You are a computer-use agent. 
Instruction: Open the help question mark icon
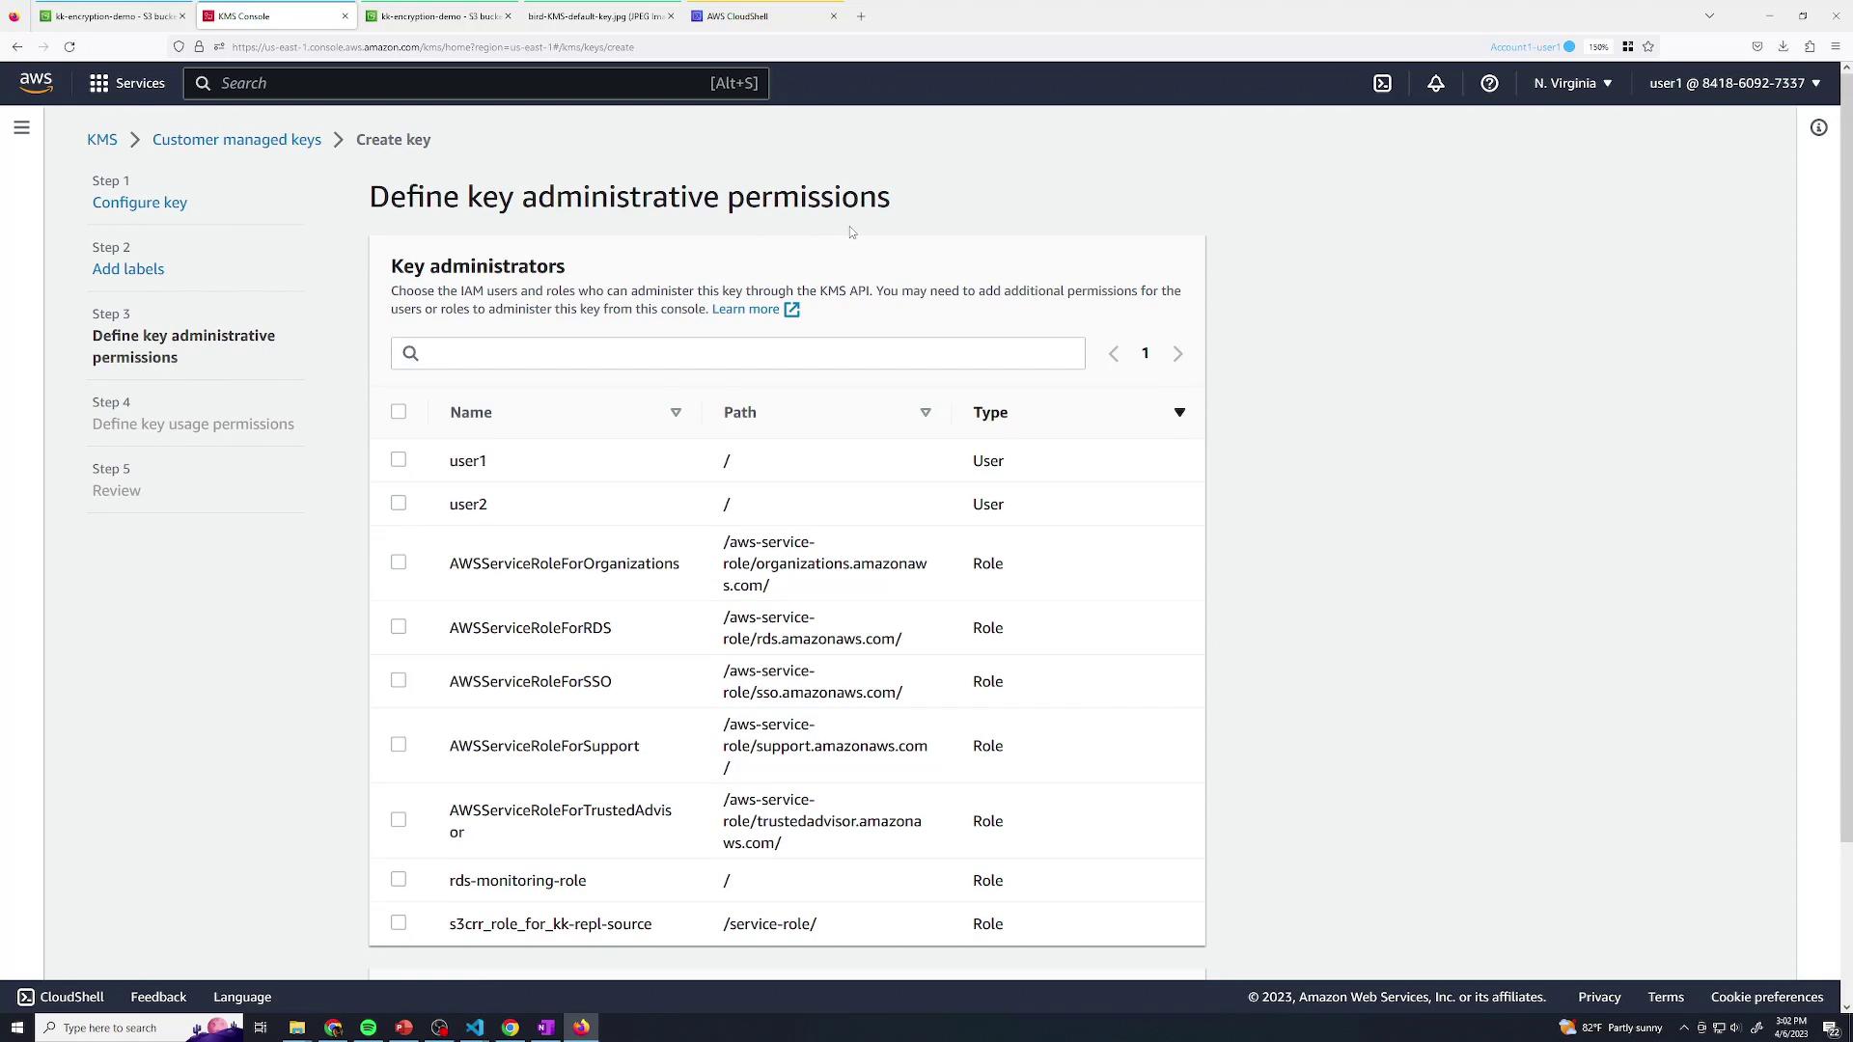tap(1489, 84)
